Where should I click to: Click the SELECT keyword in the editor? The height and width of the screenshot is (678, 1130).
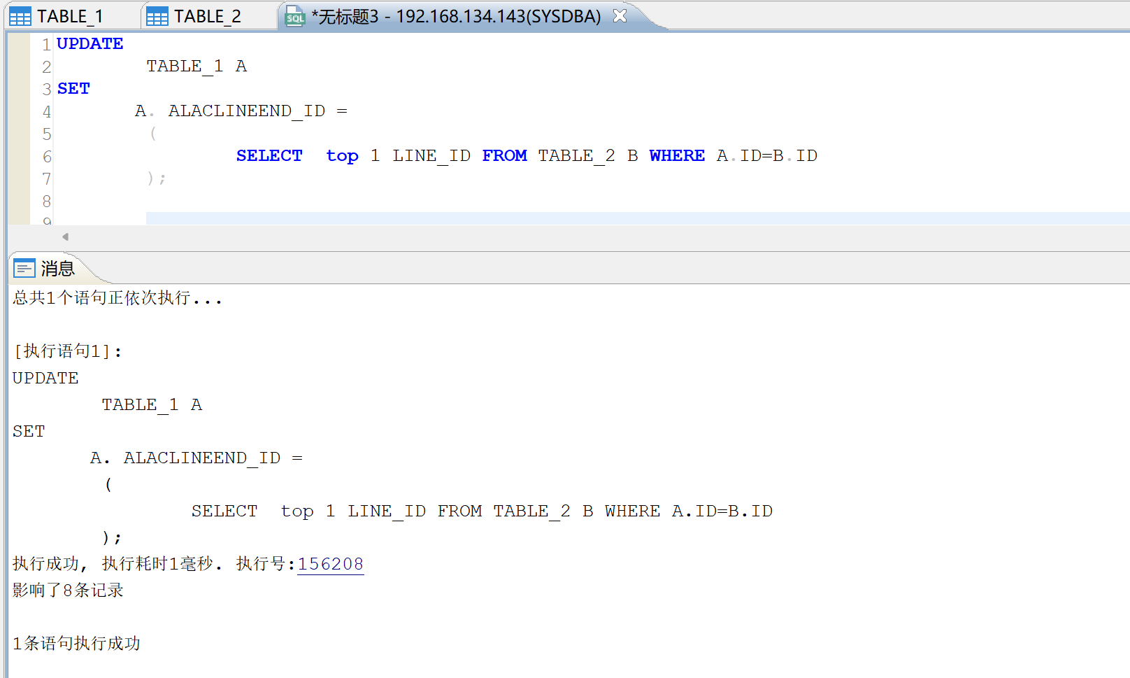[x=269, y=155]
